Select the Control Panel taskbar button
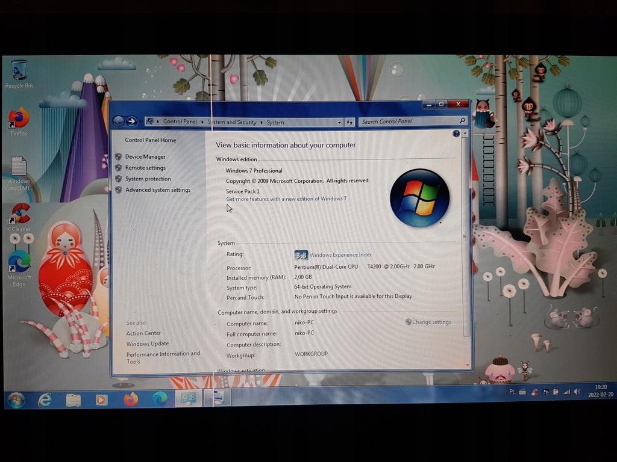 188,398
